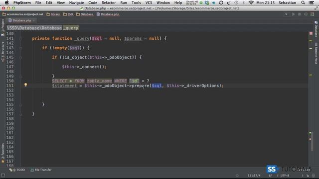This screenshot has width=319, height=179.
Task: Click fold end marker on line 149
Action: pyautogui.click(x=21, y=77)
